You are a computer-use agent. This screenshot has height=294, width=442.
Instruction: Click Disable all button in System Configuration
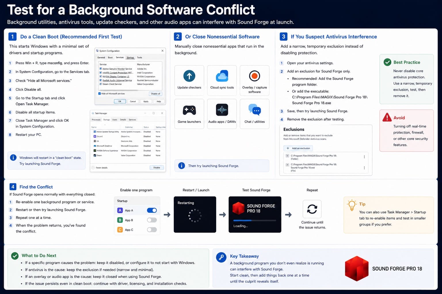coord(156,94)
